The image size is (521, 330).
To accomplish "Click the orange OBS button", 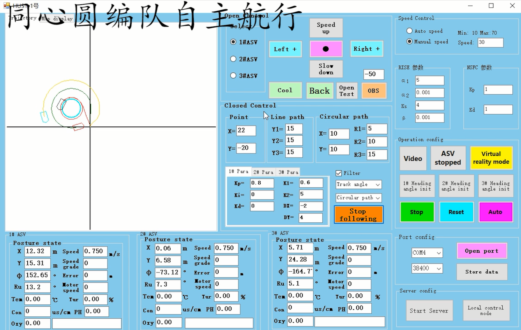I will [373, 91].
